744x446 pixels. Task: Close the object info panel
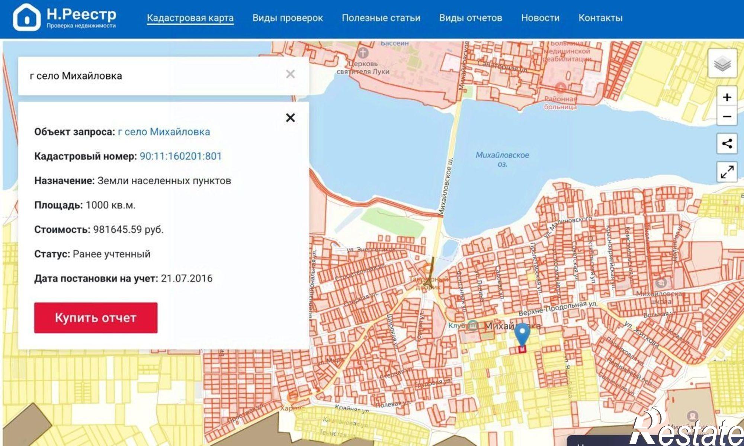[x=291, y=118]
